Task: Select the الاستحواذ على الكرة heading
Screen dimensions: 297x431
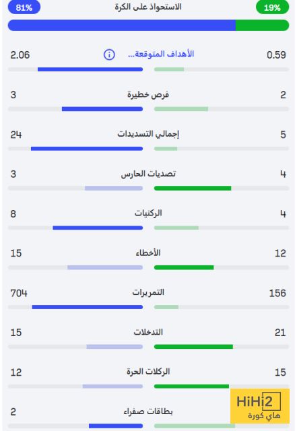Action: coord(148,7)
